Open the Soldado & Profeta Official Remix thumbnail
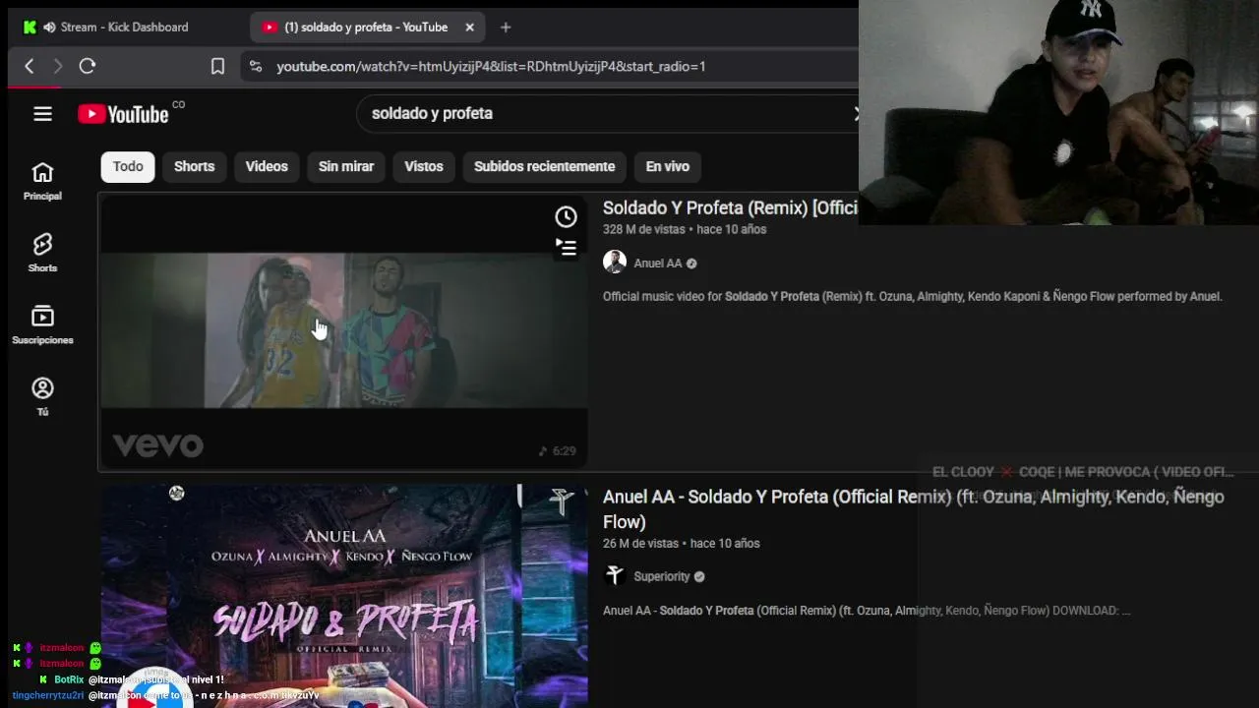This screenshot has height=708, width=1259. coord(344,596)
